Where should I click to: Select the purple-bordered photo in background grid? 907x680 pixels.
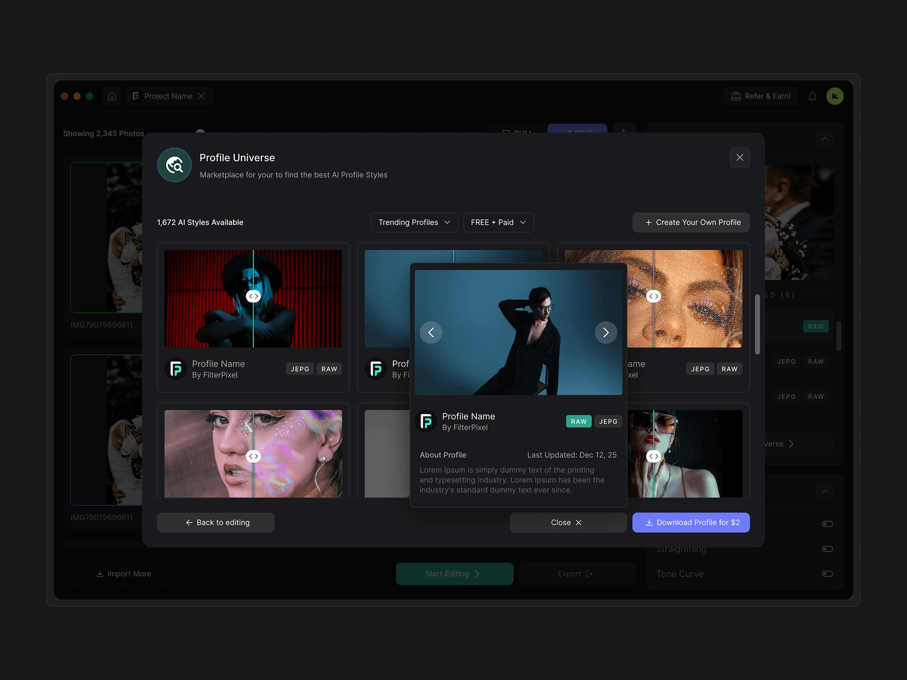(x=107, y=430)
